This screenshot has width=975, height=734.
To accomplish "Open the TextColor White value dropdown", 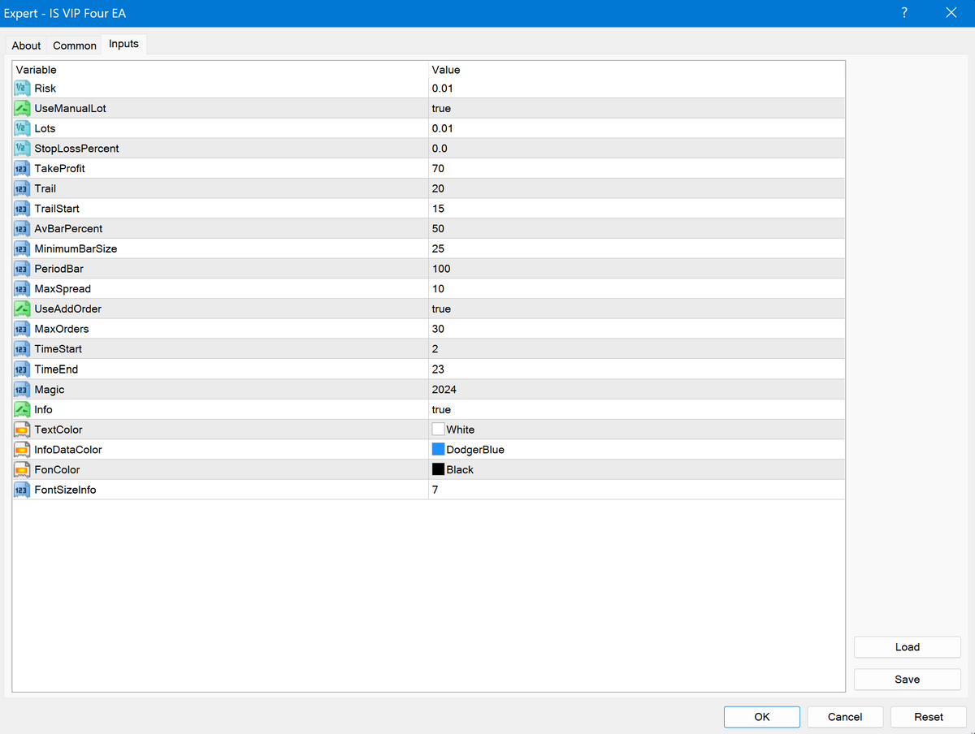I will coord(460,430).
